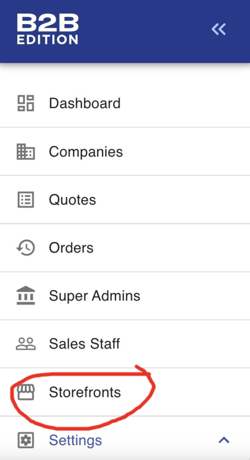Select the Storefronts menu entry
This screenshot has height=460, width=250.
[x=85, y=392]
